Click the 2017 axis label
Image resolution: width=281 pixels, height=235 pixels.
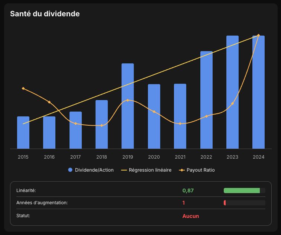(75, 157)
